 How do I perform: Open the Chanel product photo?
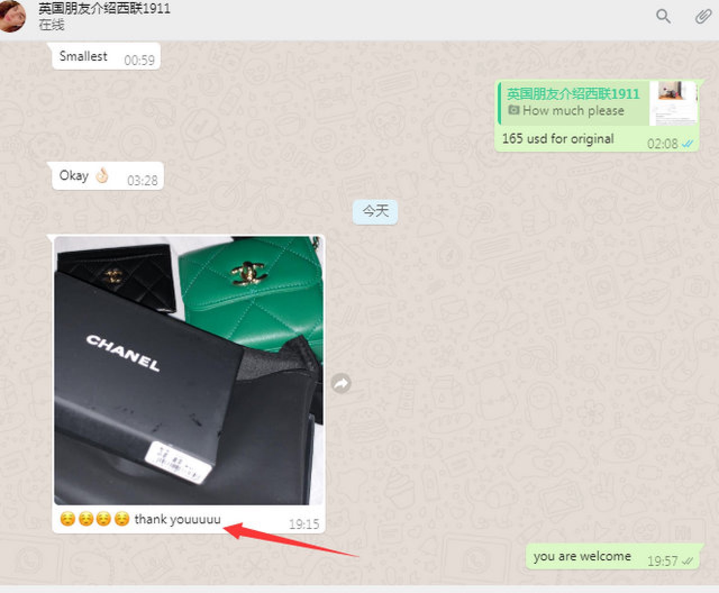pos(189,370)
